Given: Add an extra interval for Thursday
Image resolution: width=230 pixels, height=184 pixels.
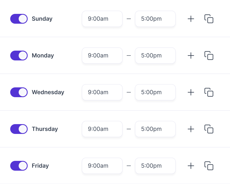Looking at the screenshot, I should [x=191, y=129].
